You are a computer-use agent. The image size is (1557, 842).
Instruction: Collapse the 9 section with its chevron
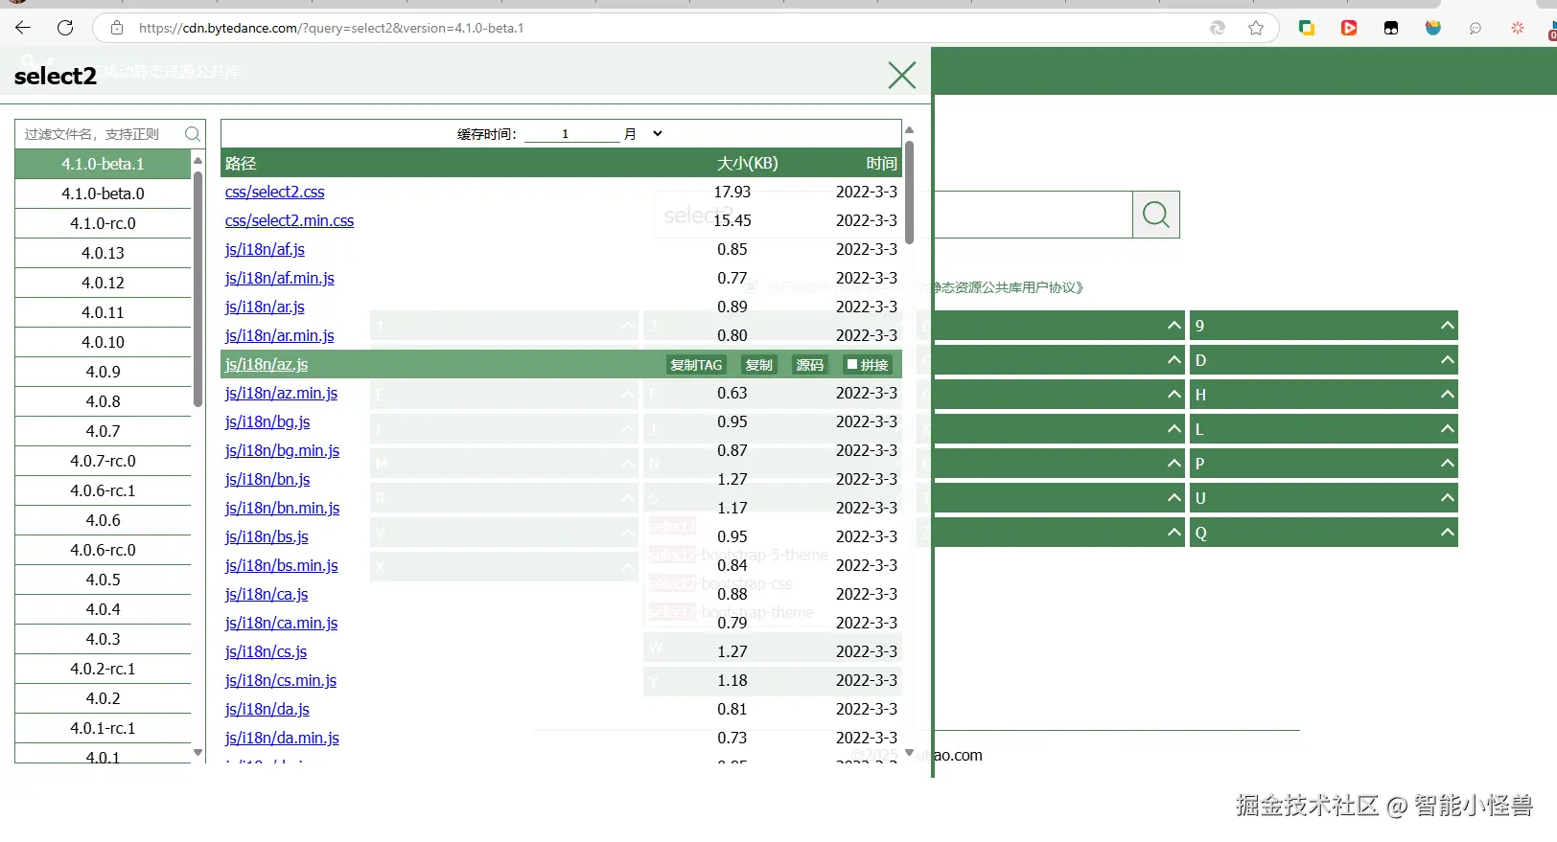point(1448,326)
